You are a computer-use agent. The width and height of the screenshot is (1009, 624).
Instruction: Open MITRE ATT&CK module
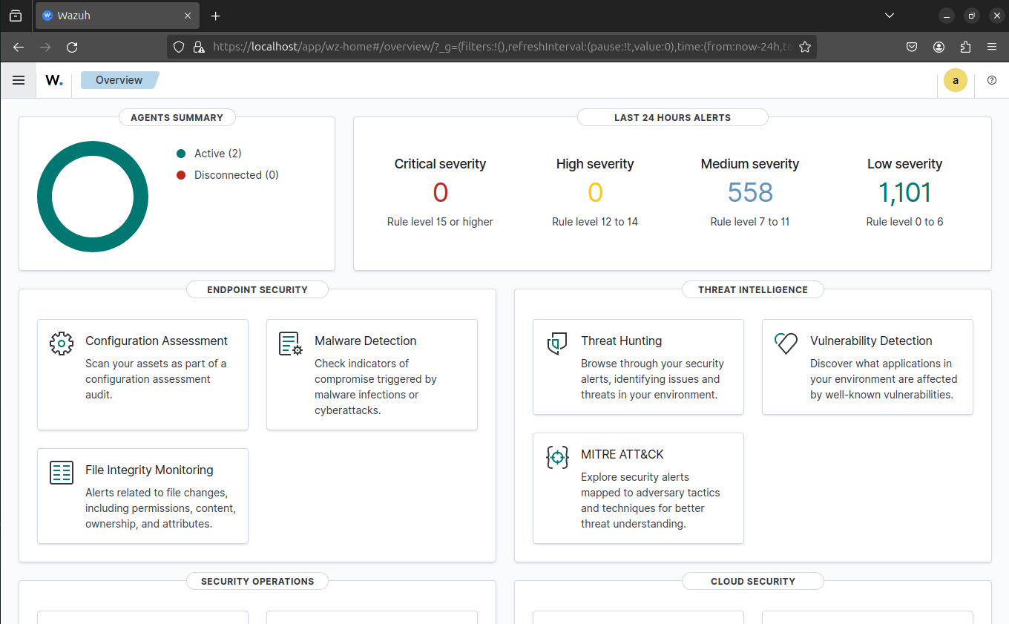point(638,488)
